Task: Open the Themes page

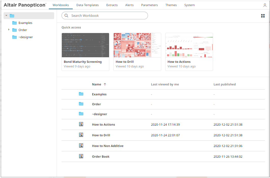Action: click(x=171, y=5)
